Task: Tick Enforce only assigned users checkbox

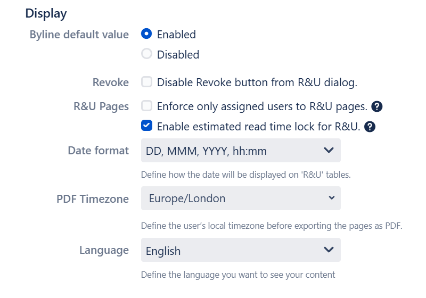Action: (146, 106)
